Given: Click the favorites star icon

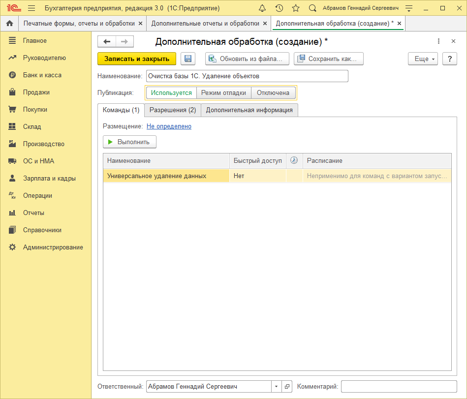Looking at the screenshot, I should click(x=296, y=8).
